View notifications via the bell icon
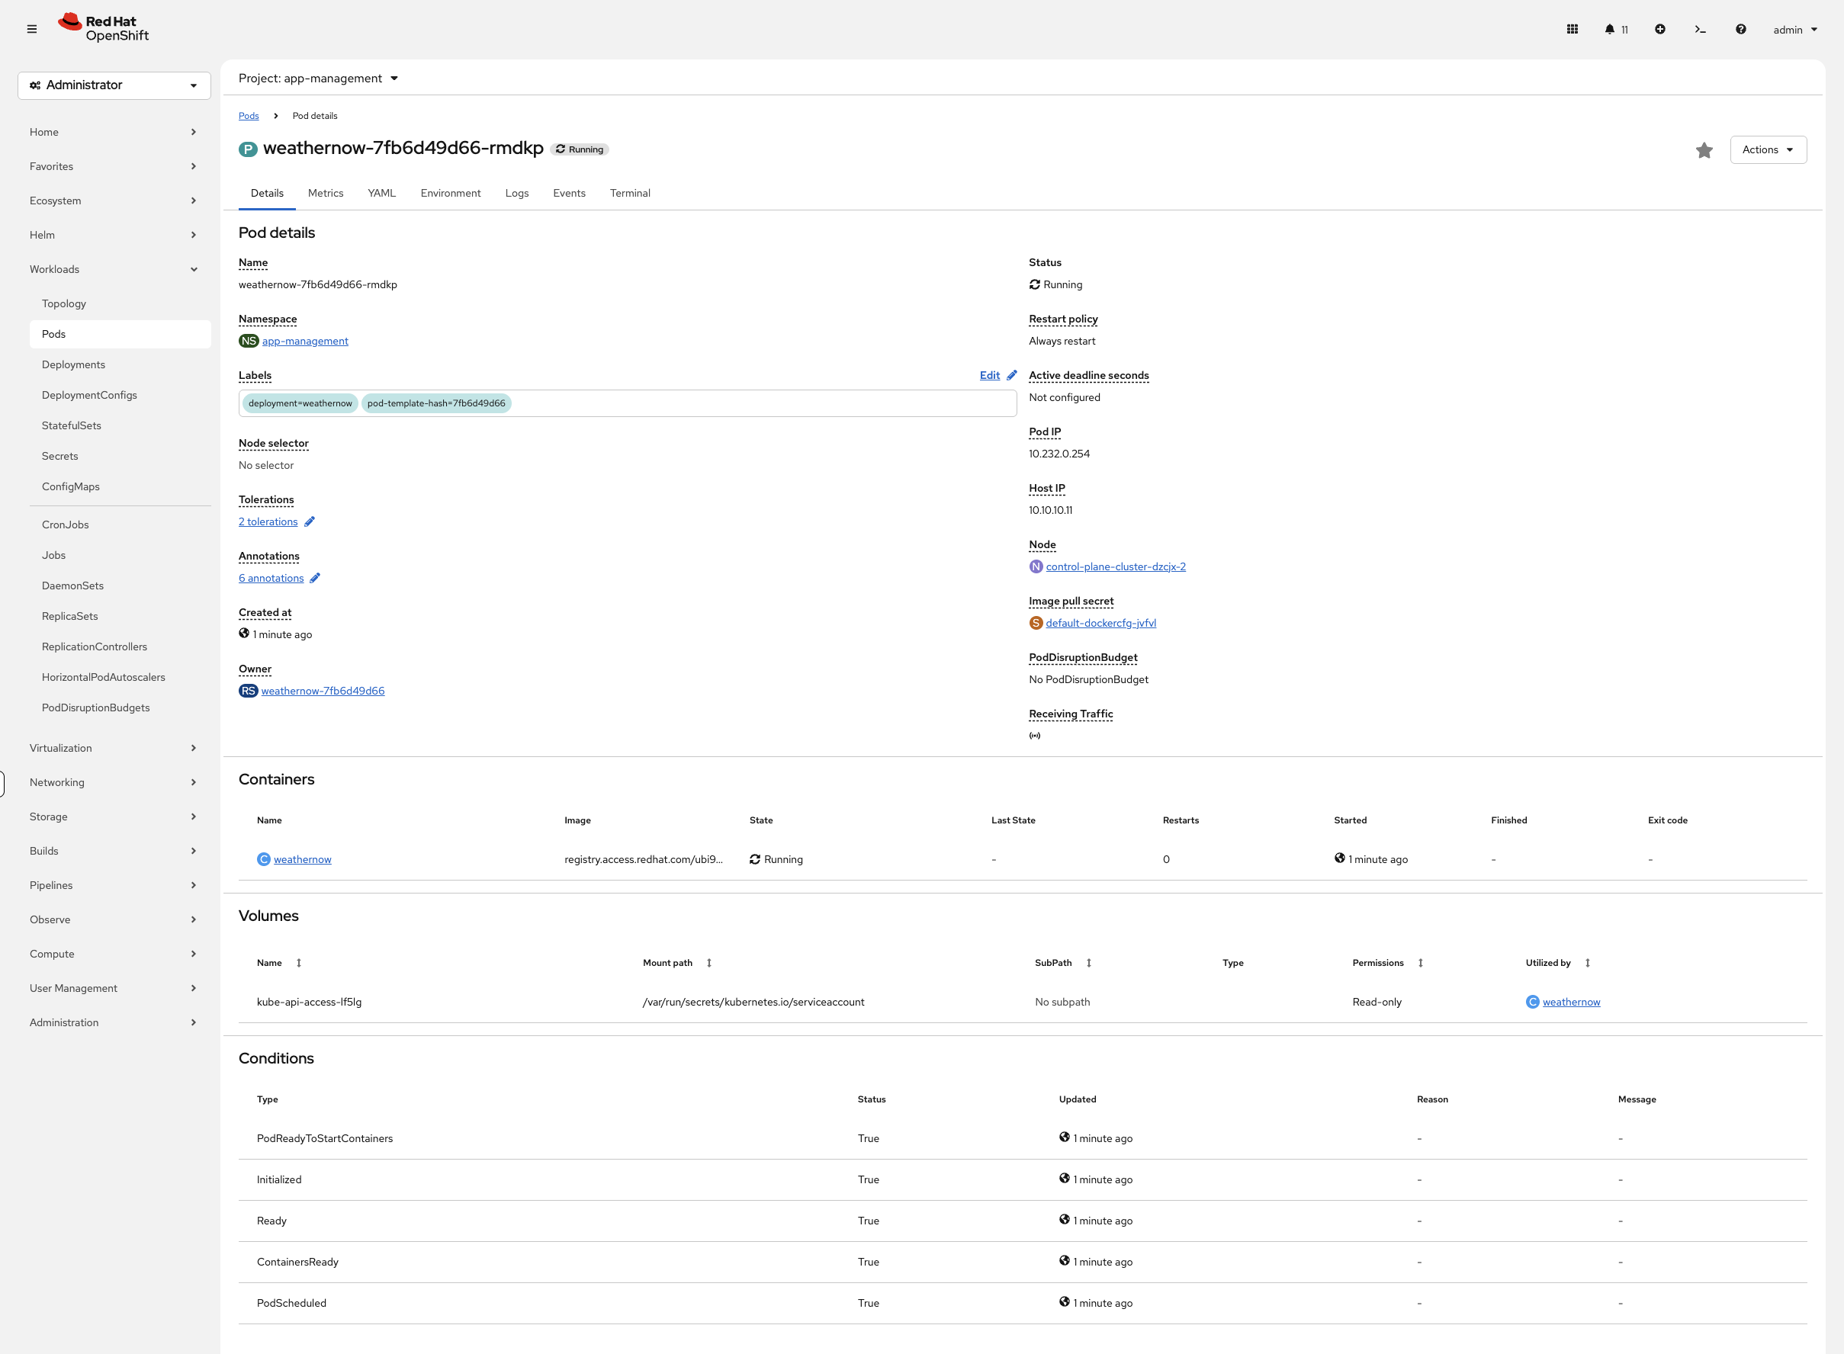This screenshot has height=1354, width=1844. (1612, 29)
